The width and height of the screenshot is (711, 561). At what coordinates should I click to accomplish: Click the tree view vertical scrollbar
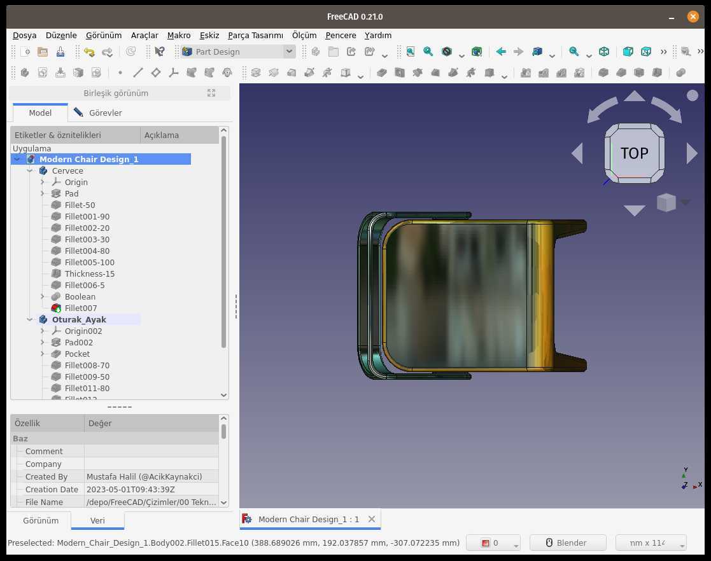223,242
